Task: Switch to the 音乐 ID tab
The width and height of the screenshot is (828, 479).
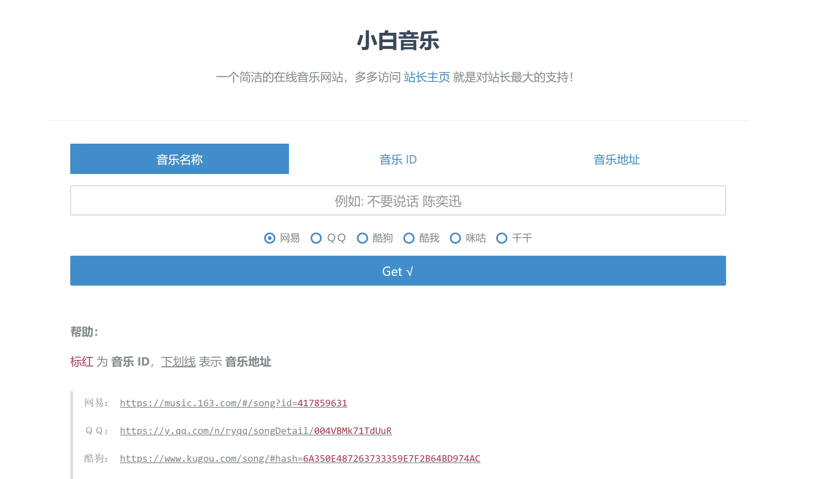Action: coord(397,160)
